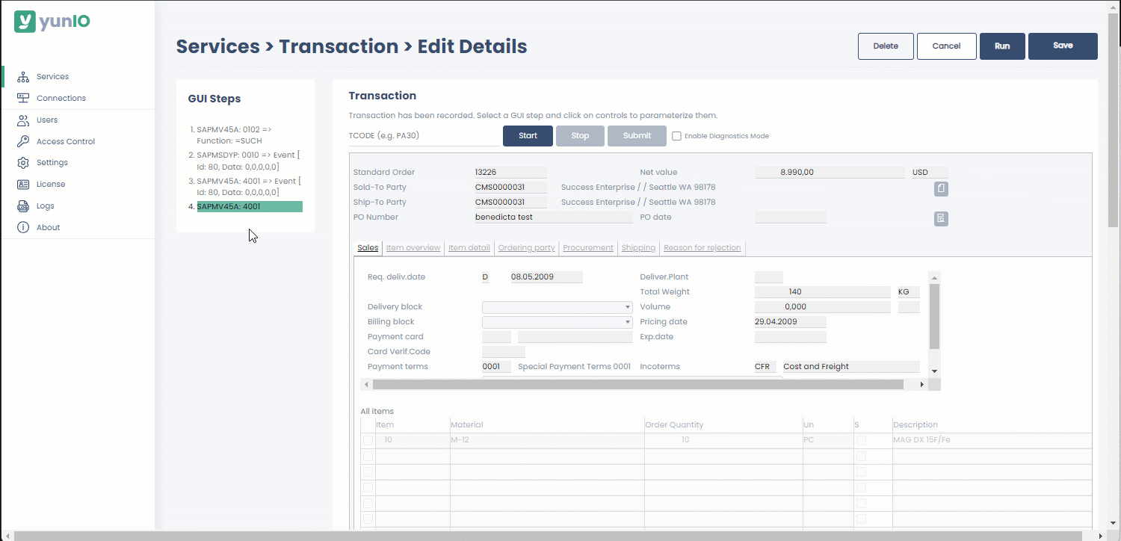Click the Logs sidebar icon
The width and height of the screenshot is (1121, 541).
coord(23,205)
